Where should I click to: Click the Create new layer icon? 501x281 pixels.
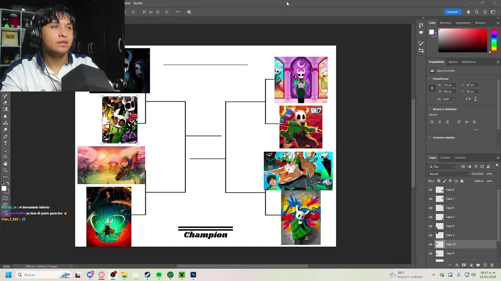(485, 265)
